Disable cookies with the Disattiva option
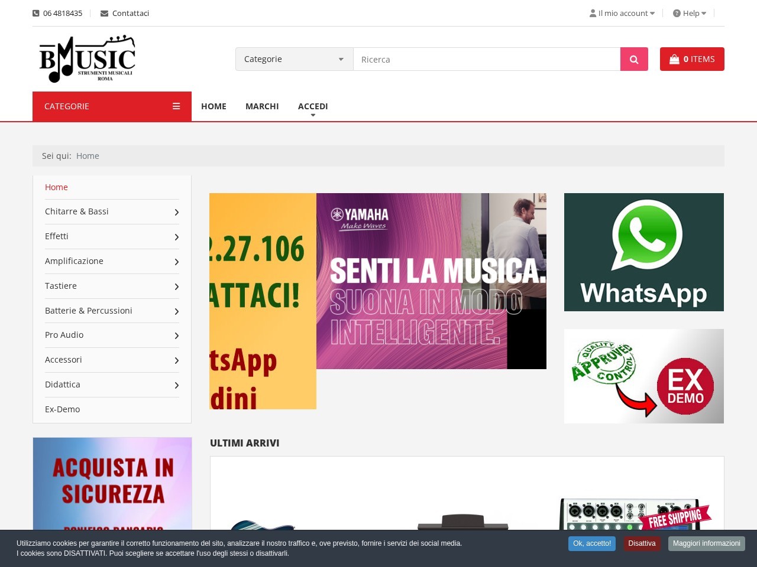The image size is (757, 567). coord(642,543)
